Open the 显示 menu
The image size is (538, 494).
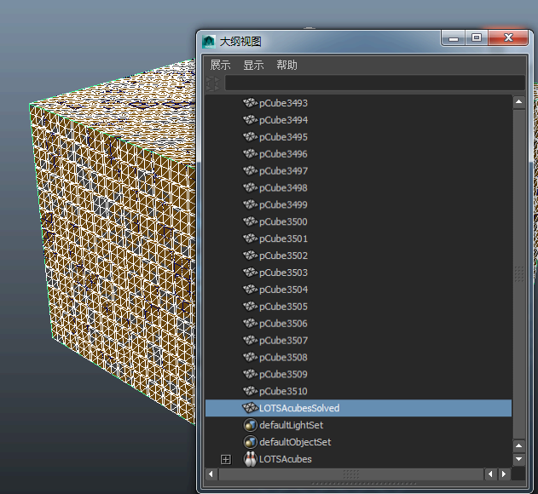tap(253, 65)
